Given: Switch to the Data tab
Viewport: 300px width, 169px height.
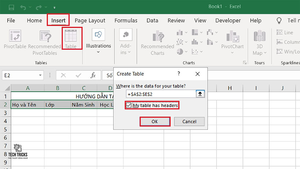Looking at the screenshot, I should pos(152,21).
